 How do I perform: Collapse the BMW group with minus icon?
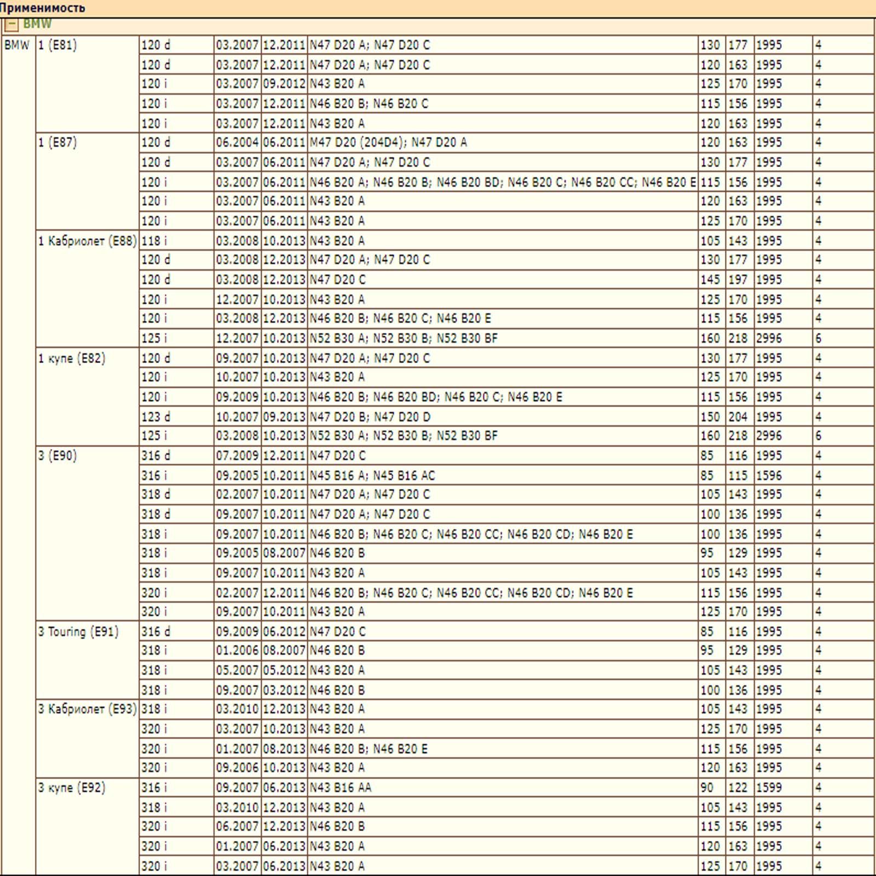[x=11, y=24]
